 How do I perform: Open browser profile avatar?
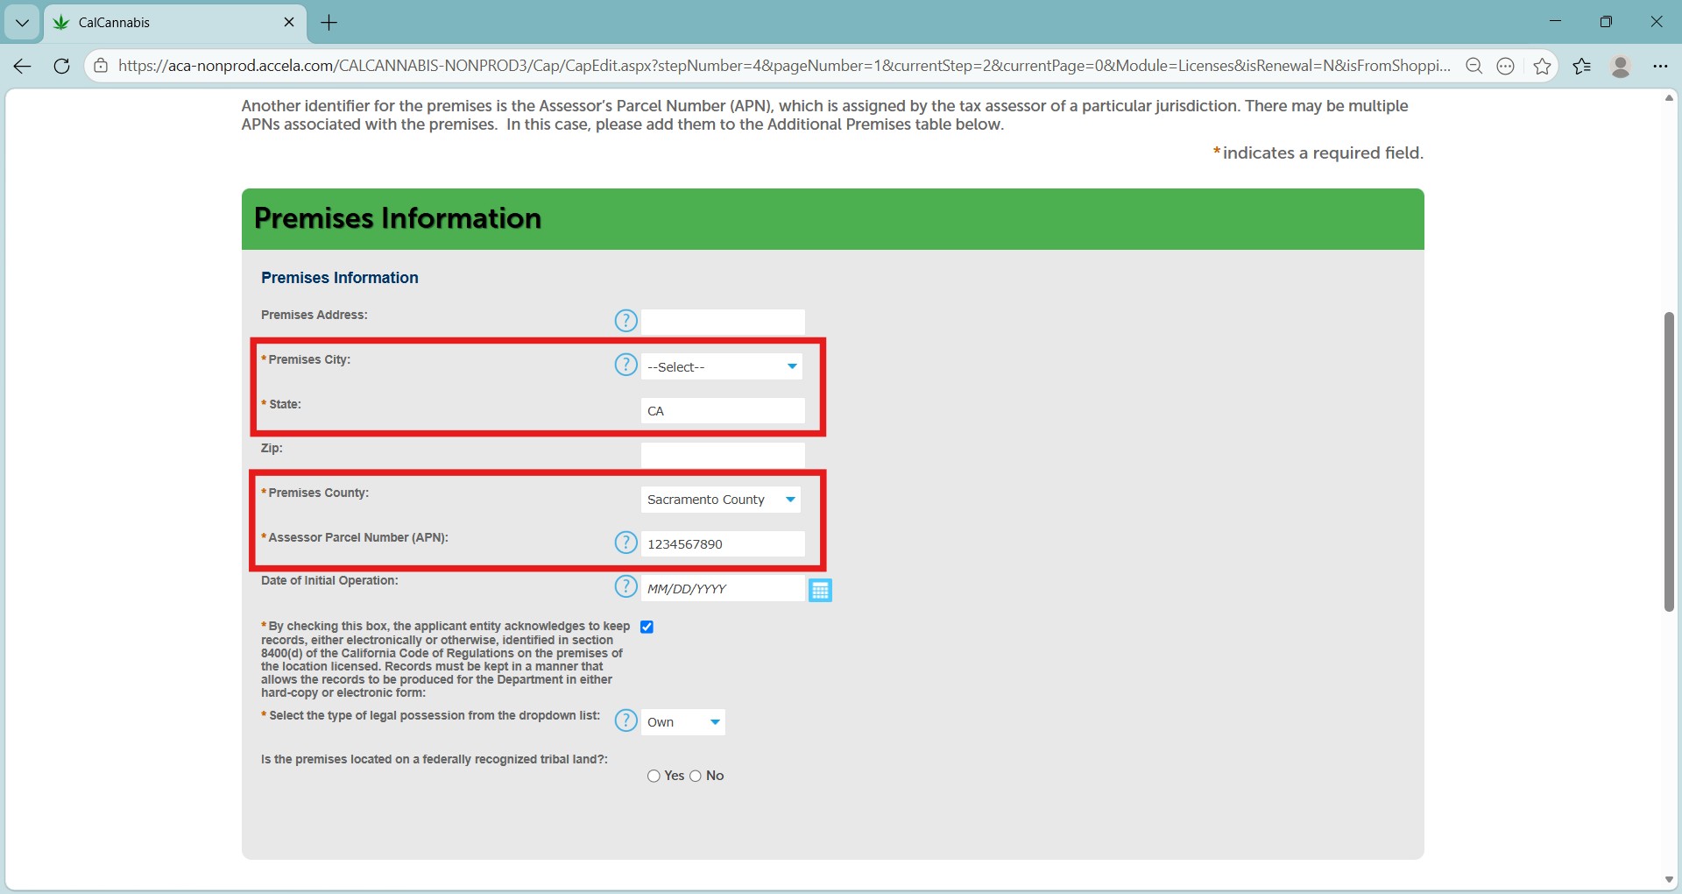click(x=1621, y=66)
